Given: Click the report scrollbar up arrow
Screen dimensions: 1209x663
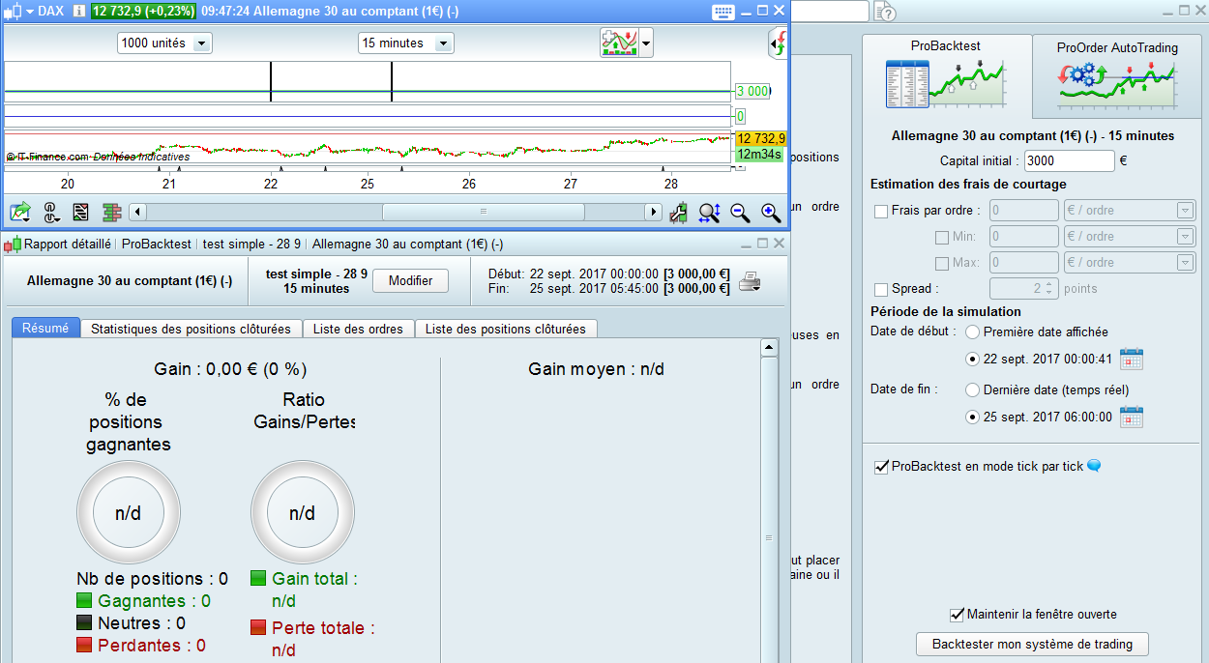Looking at the screenshot, I should 769,348.
